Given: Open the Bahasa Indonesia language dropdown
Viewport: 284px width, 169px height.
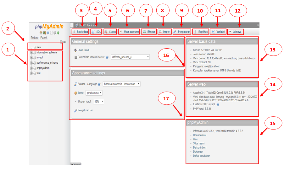Looking at the screenshot, I should tap(121, 84).
